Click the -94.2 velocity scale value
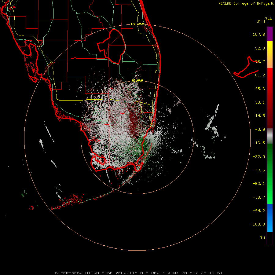 (x=259, y=211)
